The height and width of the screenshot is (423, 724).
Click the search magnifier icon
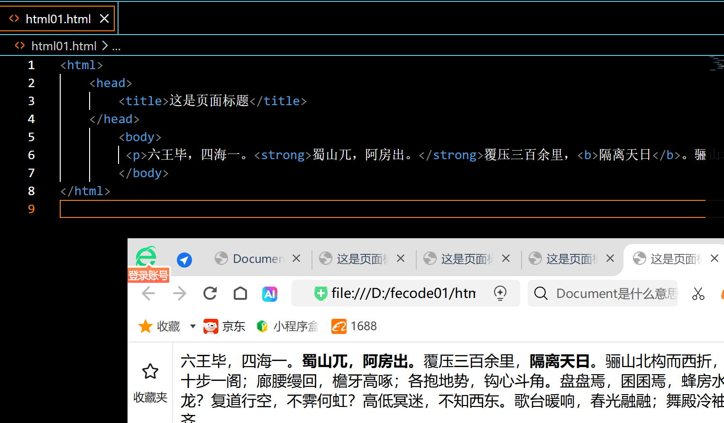point(541,294)
